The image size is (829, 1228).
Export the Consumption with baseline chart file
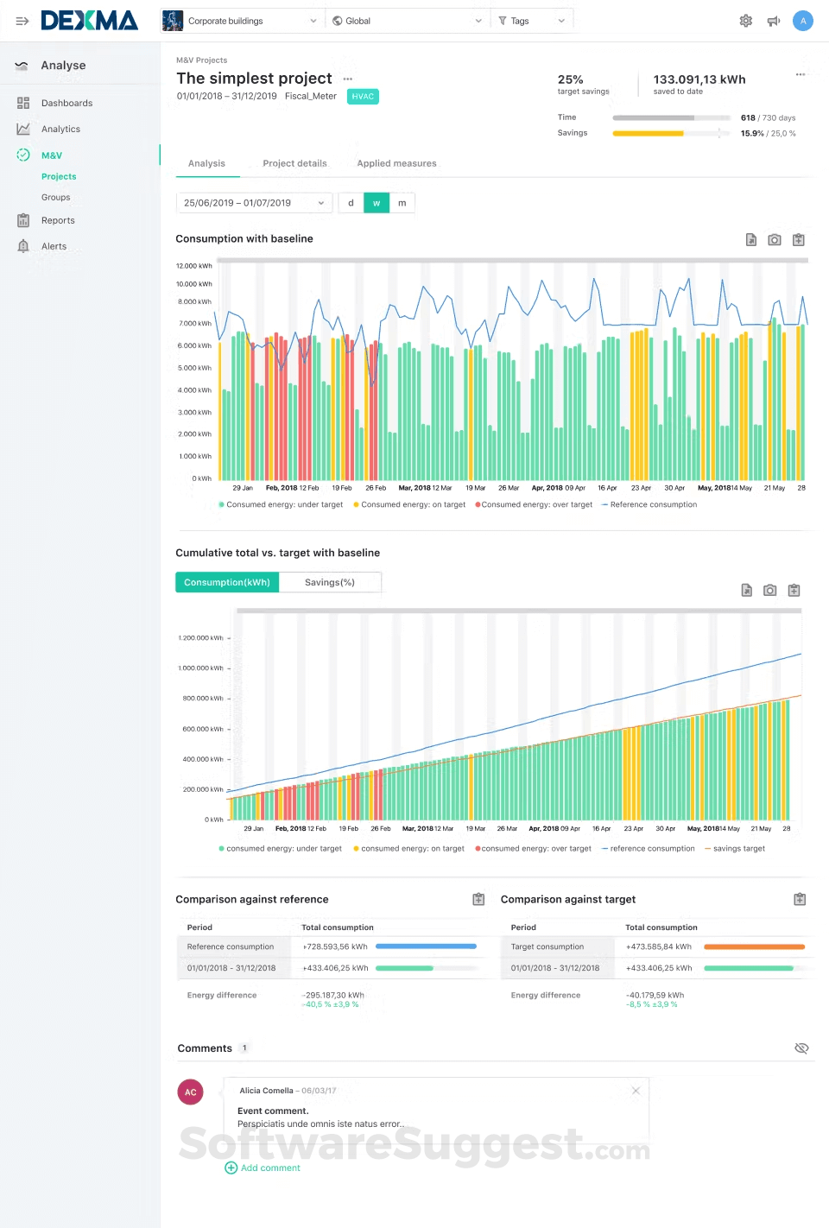pos(751,240)
